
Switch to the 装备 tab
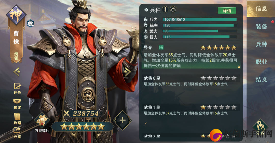[261, 27]
